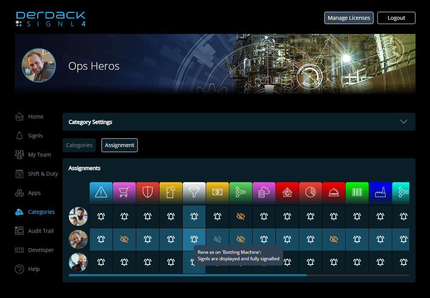Click the Logout button
430x298 pixels.
point(396,18)
